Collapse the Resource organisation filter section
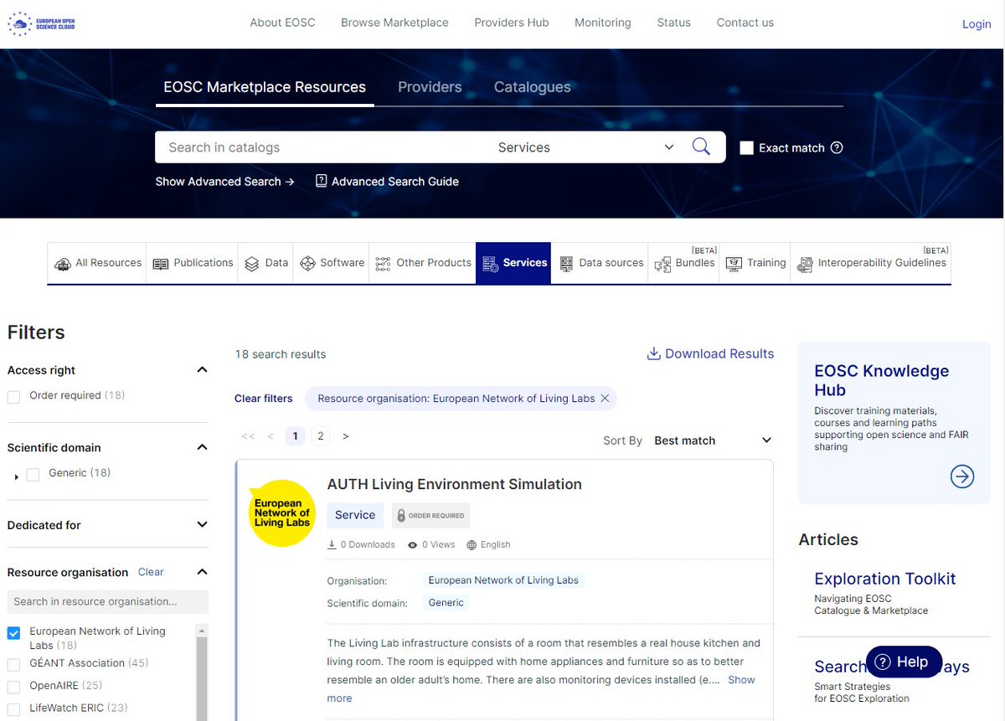 click(x=202, y=572)
